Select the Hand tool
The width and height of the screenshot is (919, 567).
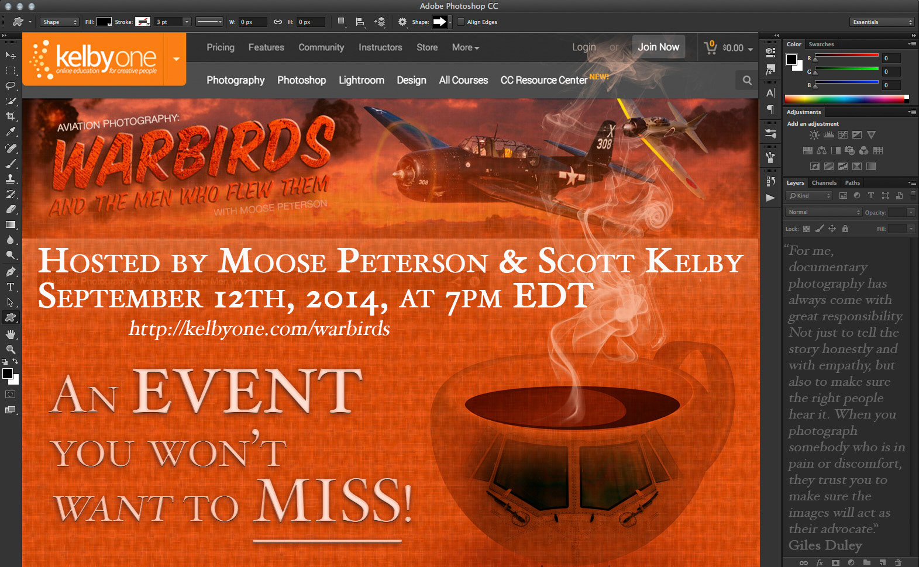tap(11, 334)
